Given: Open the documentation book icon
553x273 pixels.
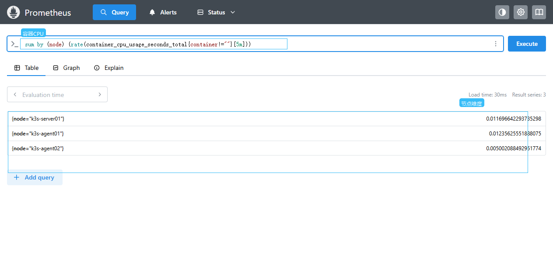Looking at the screenshot, I should point(539,12).
